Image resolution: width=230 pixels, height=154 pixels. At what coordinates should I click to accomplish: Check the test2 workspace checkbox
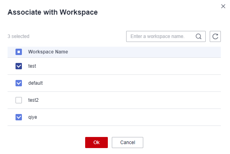19,100
